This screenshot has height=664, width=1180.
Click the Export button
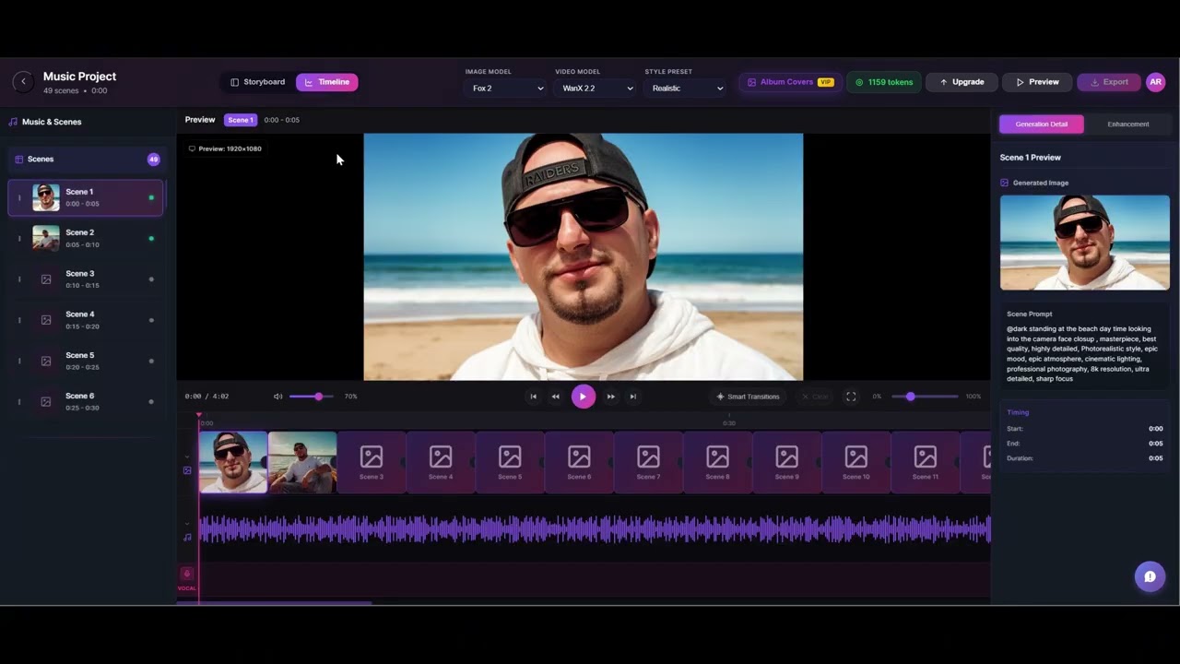pyautogui.click(x=1108, y=82)
